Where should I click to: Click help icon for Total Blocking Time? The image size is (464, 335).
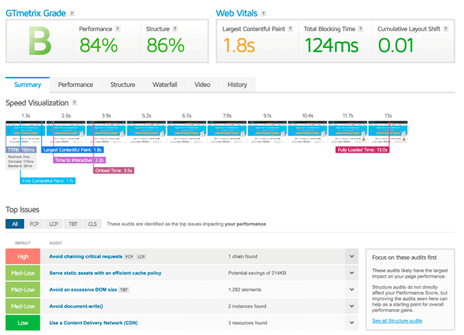coord(361,29)
